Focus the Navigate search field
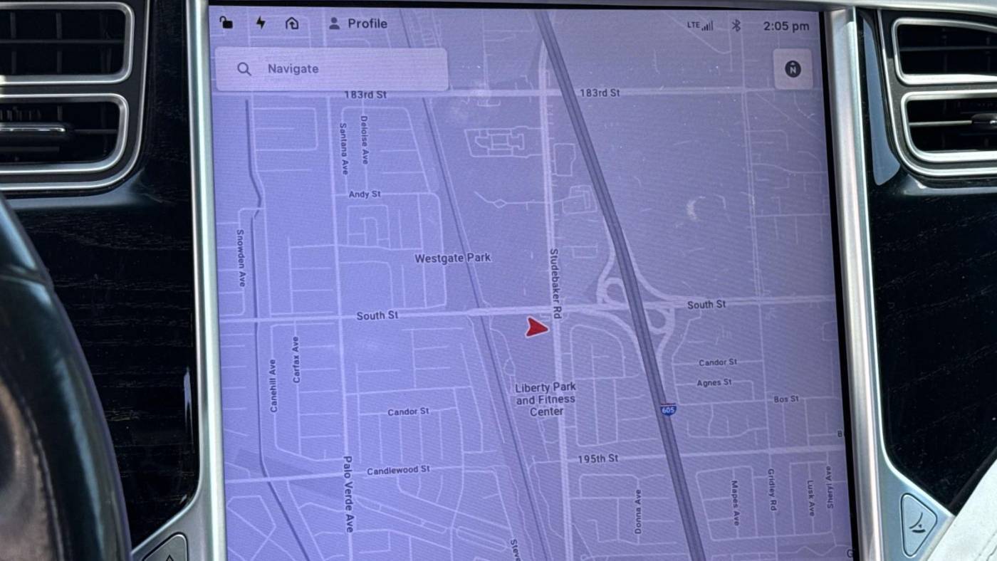This screenshot has width=997, height=561. [x=332, y=69]
